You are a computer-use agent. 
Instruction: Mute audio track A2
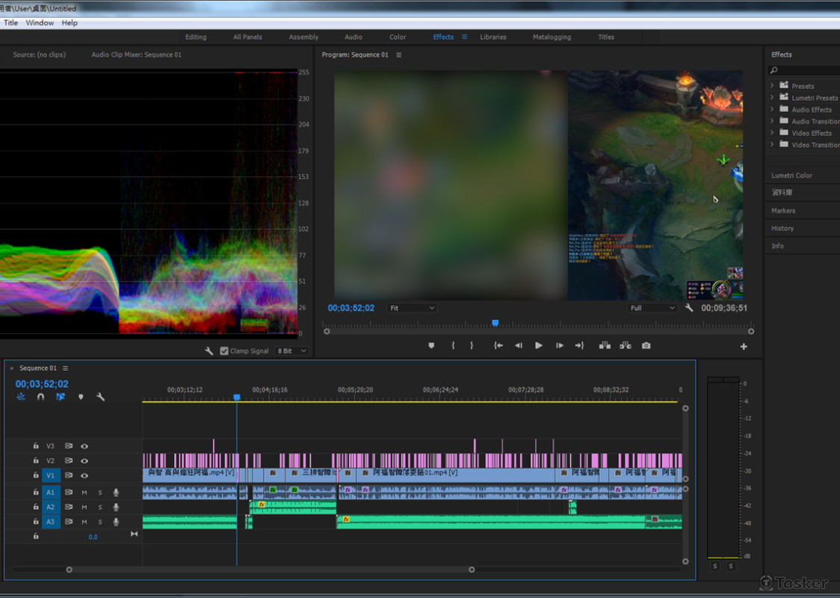(84, 507)
